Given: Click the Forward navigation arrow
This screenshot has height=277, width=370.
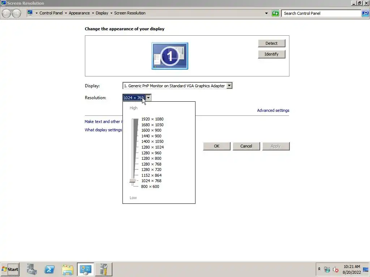Looking at the screenshot, I should pos(16,13).
